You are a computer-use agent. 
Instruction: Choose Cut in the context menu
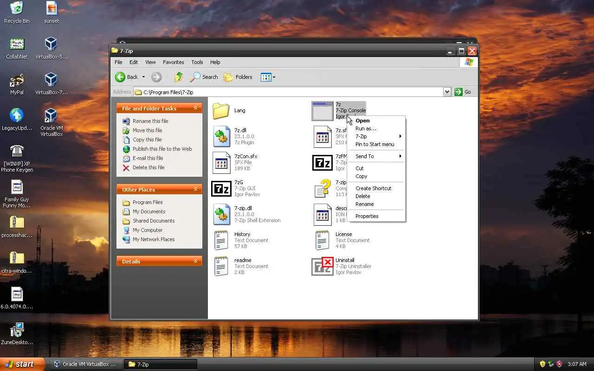(376, 168)
